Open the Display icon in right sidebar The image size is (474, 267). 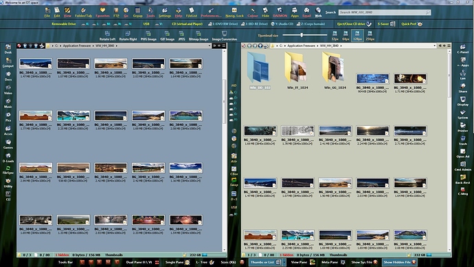(x=463, y=101)
